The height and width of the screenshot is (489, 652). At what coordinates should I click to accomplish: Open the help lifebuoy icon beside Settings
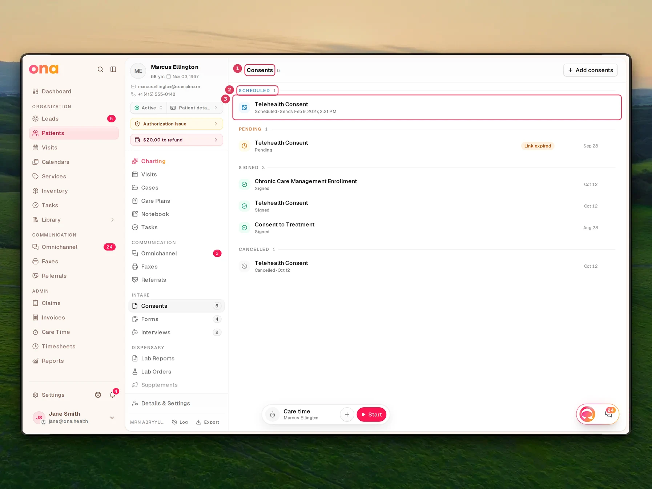(x=98, y=395)
